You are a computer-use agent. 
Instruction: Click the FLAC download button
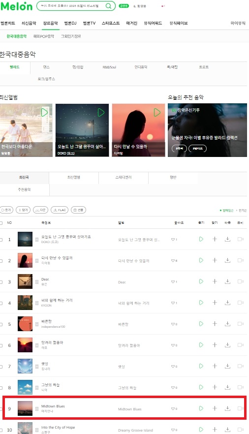pyautogui.click(x=59, y=210)
